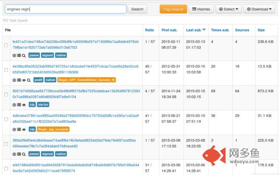Sort table by Ratio column
280x175 pixels.
pyautogui.click(x=149, y=30)
